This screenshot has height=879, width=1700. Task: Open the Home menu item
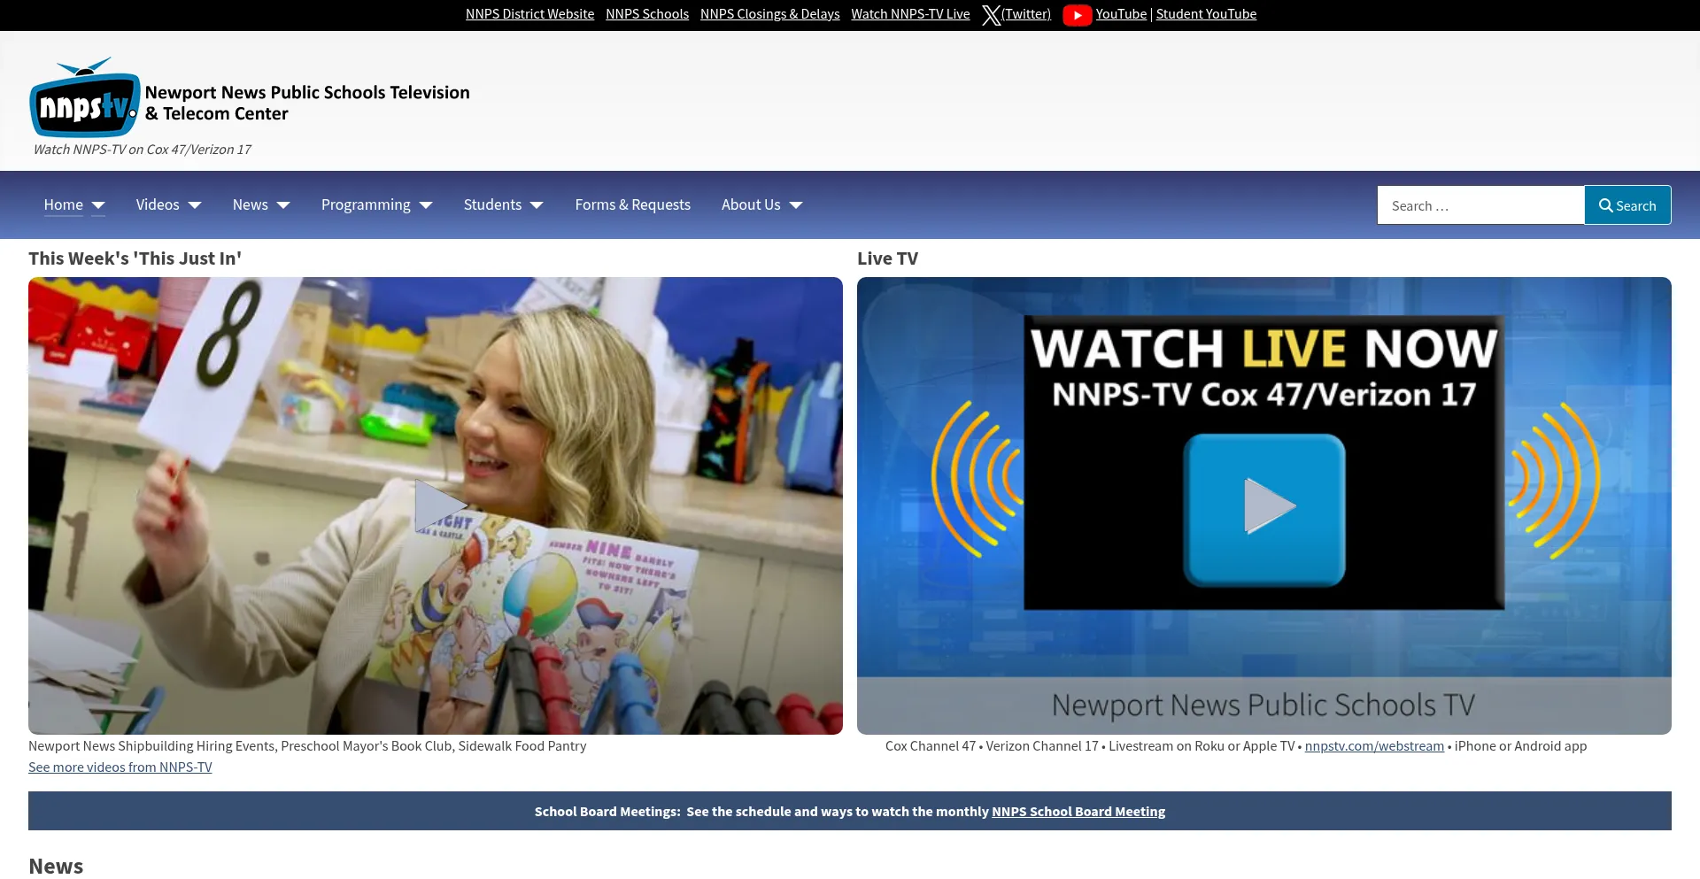(64, 204)
